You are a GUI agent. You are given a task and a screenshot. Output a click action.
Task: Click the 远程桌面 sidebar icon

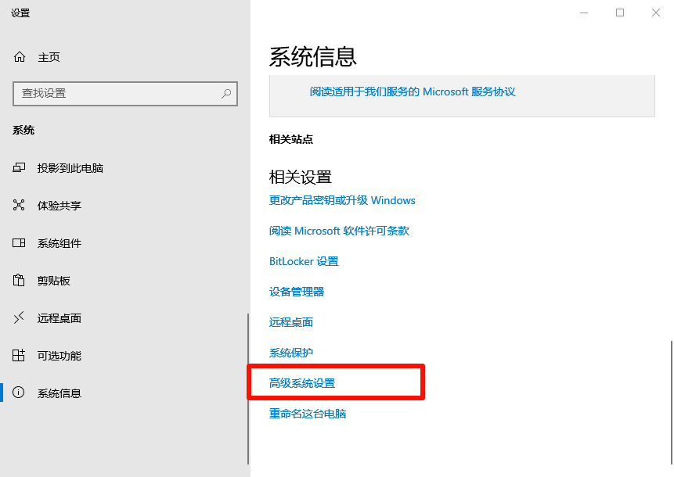19,317
